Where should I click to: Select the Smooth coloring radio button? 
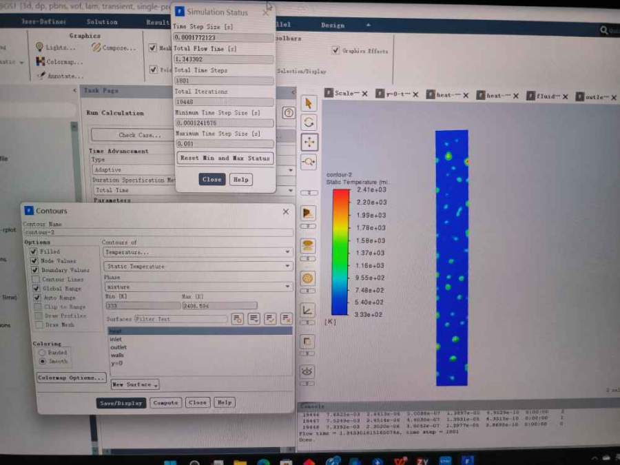tap(42, 362)
